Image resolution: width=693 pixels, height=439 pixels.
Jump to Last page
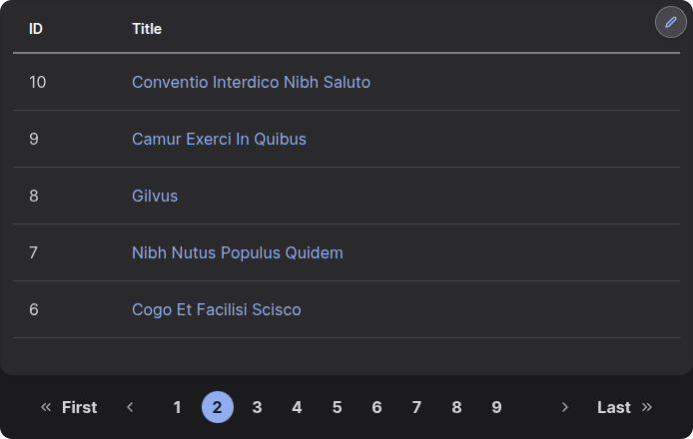click(x=624, y=407)
